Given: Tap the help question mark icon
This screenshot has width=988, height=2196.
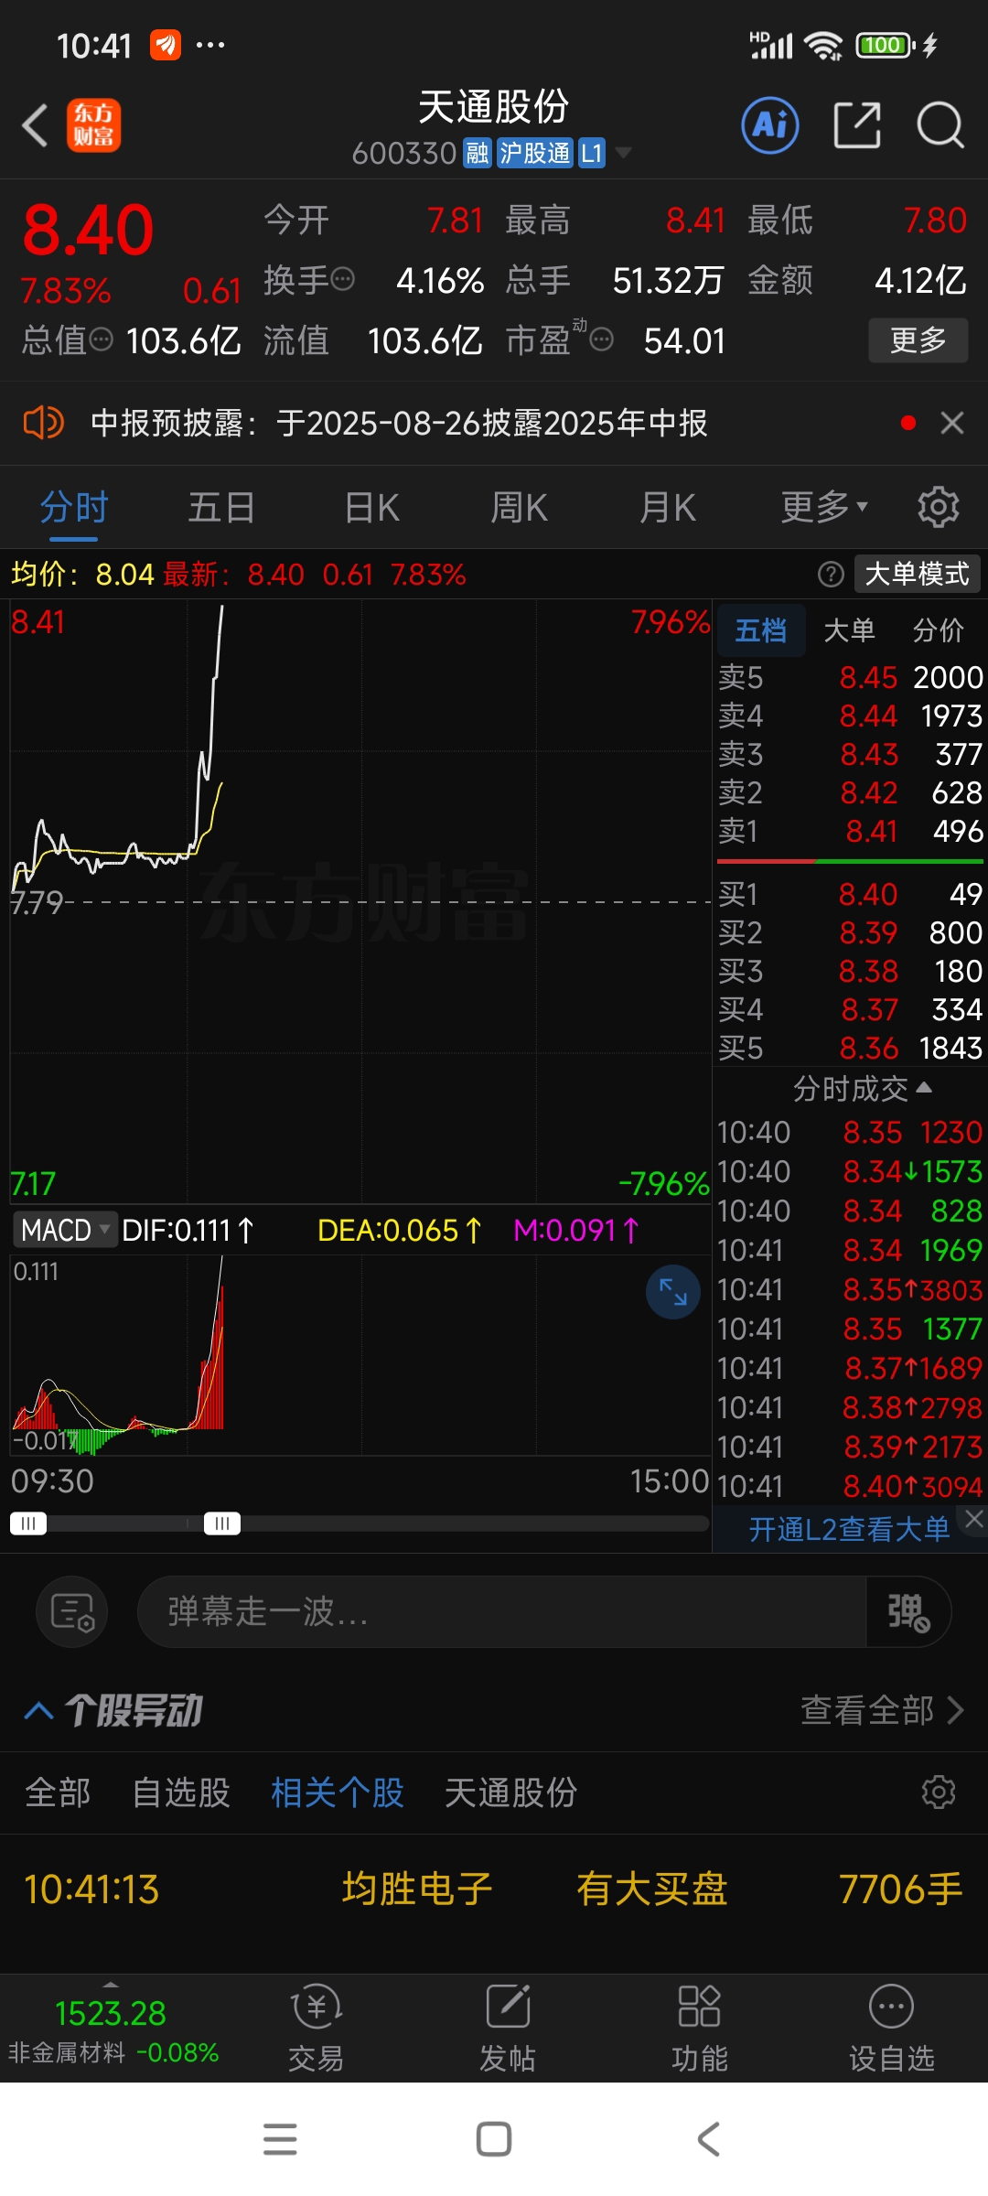Looking at the screenshot, I should click(831, 575).
